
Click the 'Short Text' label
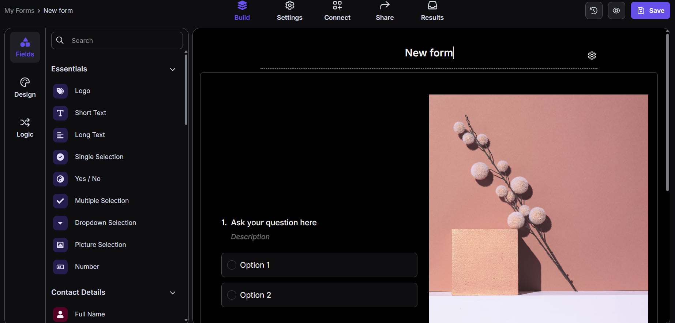point(90,113)
